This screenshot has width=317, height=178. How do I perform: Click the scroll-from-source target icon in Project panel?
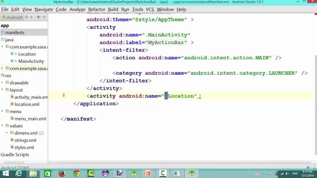(x=26, y=17)
